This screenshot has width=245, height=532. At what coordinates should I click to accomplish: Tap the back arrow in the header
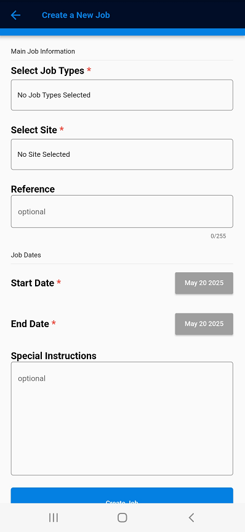(15, 15)
